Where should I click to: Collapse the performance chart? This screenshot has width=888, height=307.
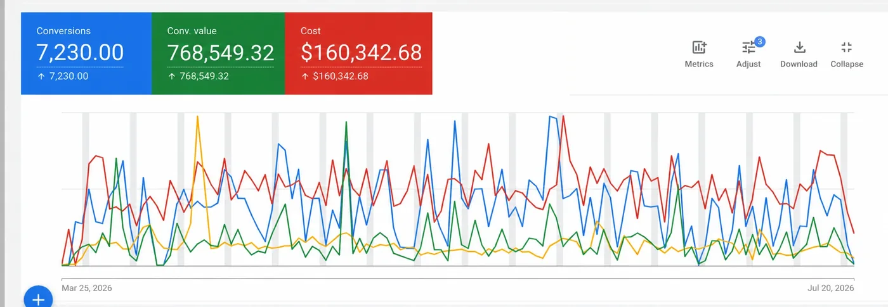(x=847, y=54)
